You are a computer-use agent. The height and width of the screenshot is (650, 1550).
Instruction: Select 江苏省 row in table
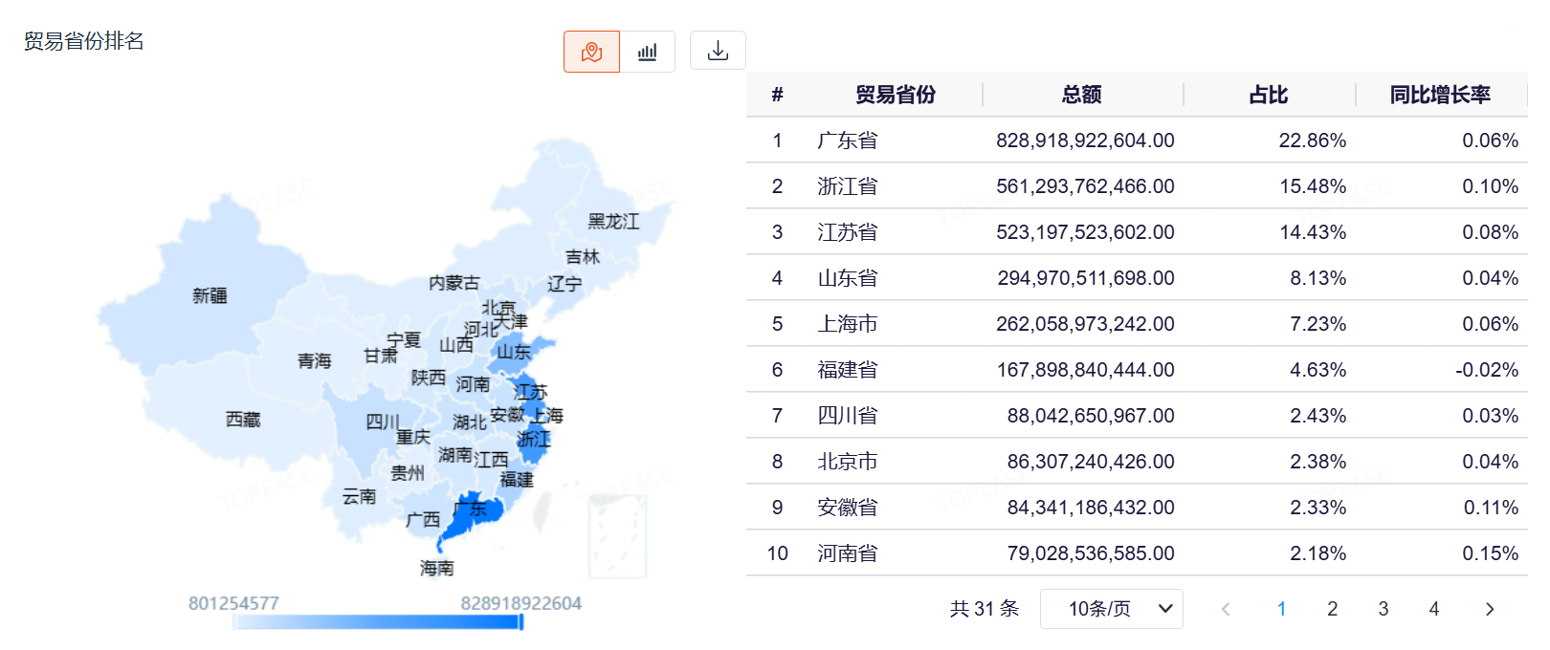1137,232
